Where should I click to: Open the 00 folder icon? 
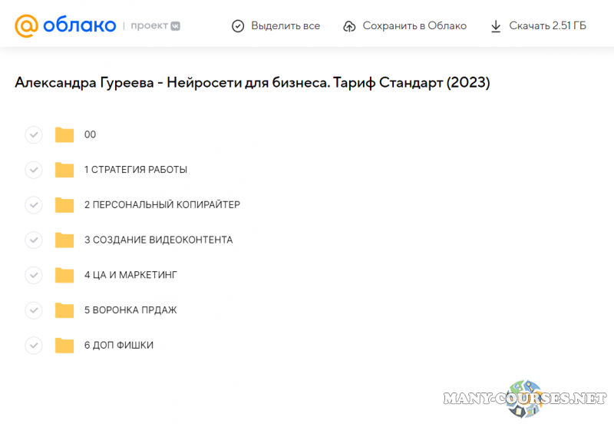(64, 135)
